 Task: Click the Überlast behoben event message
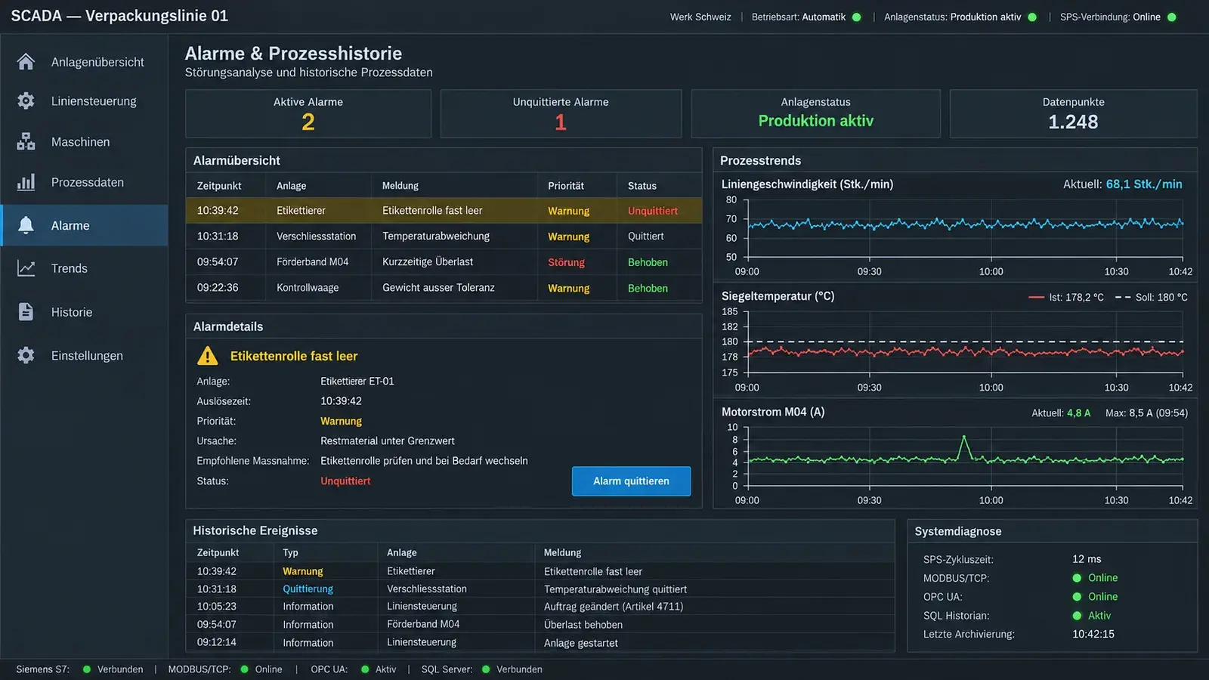pyautogui.click(x=583, y=625)
